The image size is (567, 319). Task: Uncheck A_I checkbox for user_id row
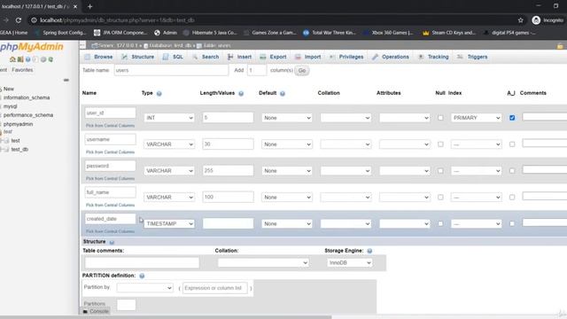pos(512,118)
